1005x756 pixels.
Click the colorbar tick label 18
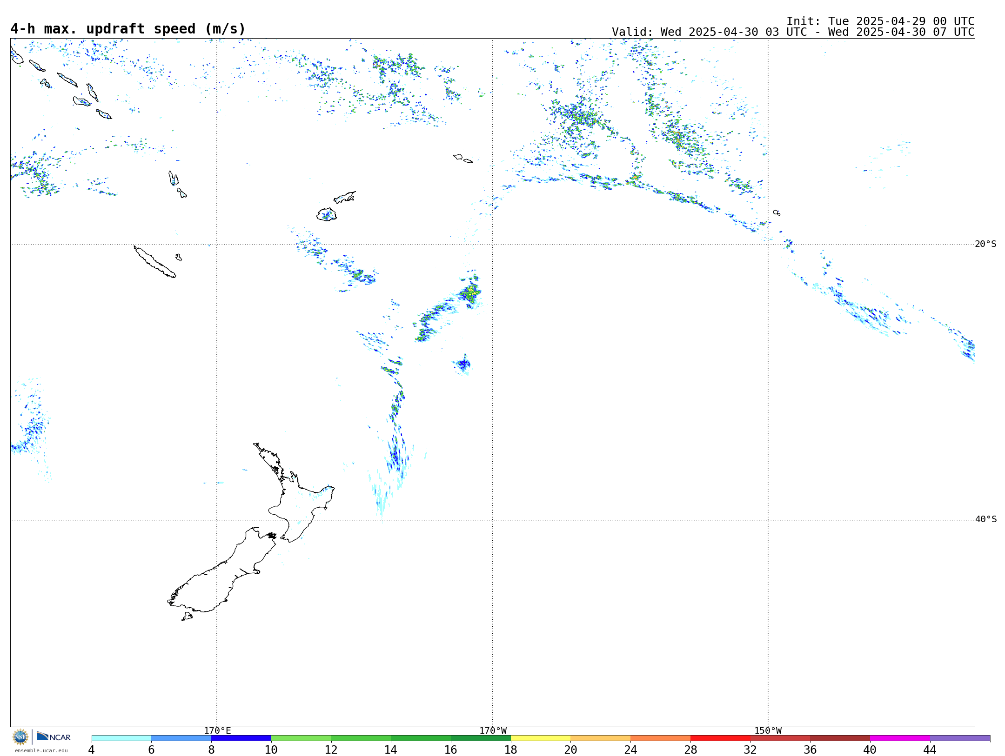point(511,749)
